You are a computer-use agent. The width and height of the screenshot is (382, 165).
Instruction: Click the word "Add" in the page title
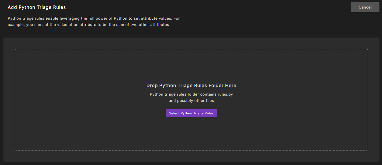[12, 7]
